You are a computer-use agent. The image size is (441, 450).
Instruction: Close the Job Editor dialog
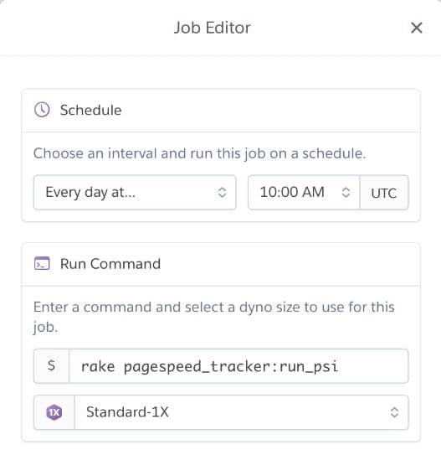[x=416, y=28]
